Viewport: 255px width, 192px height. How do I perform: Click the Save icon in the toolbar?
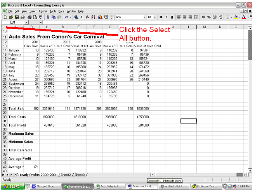pos(17,17)
